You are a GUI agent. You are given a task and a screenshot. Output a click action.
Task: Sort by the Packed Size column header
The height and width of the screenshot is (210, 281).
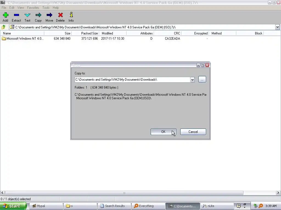point(85,33)
